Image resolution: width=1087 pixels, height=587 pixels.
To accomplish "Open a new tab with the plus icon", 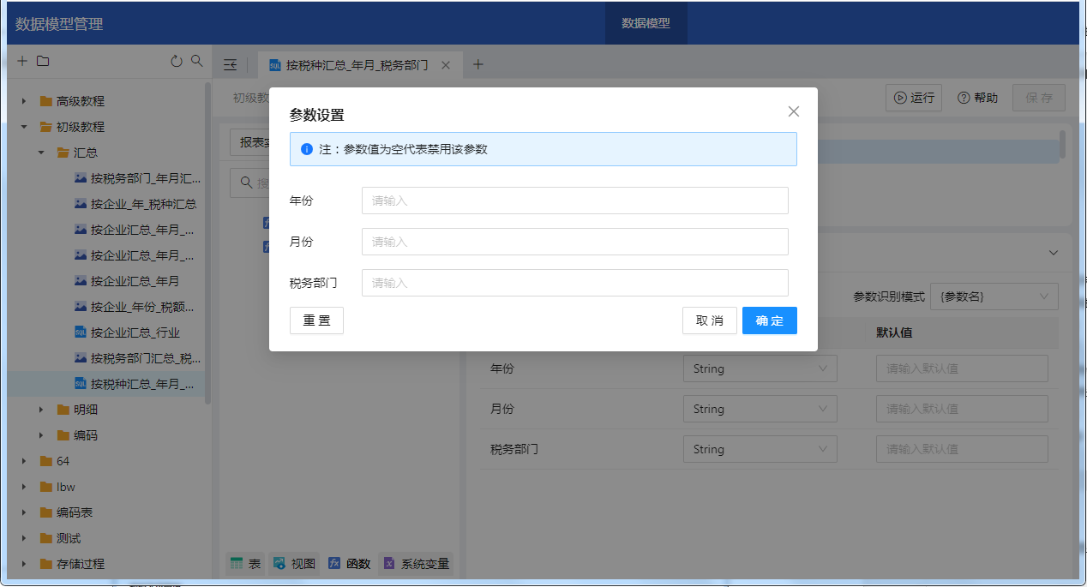I will pos(478,65).
